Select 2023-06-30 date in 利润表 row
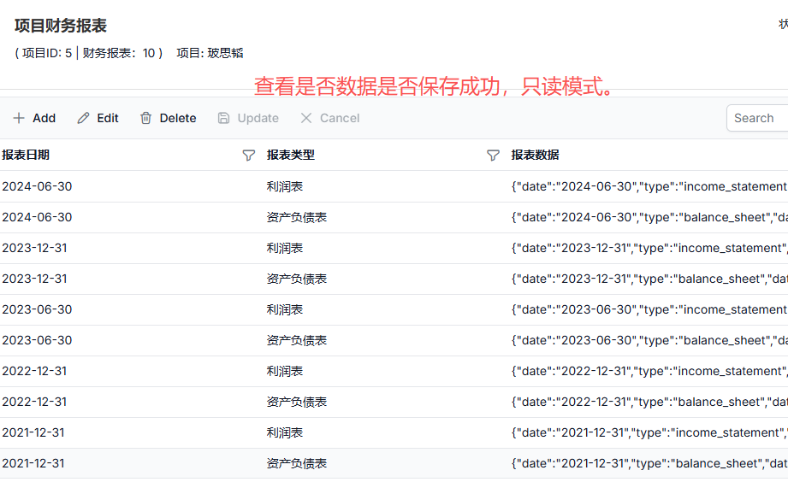788x482 pixels. (37, 309)
